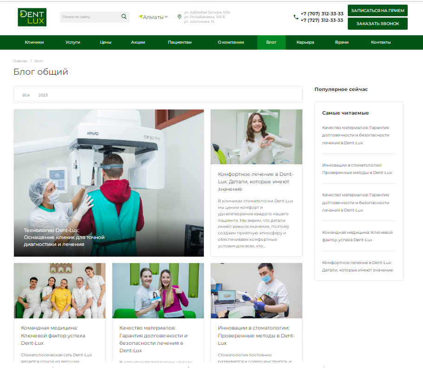Go to Главная breadcrumb
Viewport: 423px width, 368px height.
click(20, 61)
